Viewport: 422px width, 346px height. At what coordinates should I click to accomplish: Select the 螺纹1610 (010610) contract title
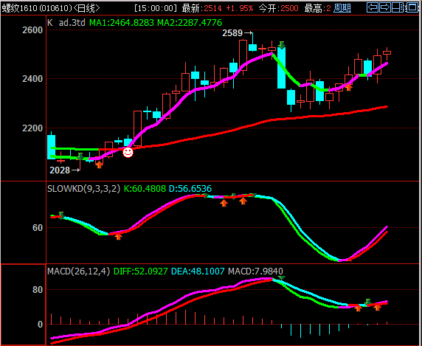click(37, 8)
